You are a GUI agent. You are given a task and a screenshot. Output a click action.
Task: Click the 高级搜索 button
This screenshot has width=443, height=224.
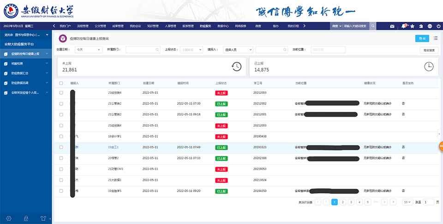[429, 50]
